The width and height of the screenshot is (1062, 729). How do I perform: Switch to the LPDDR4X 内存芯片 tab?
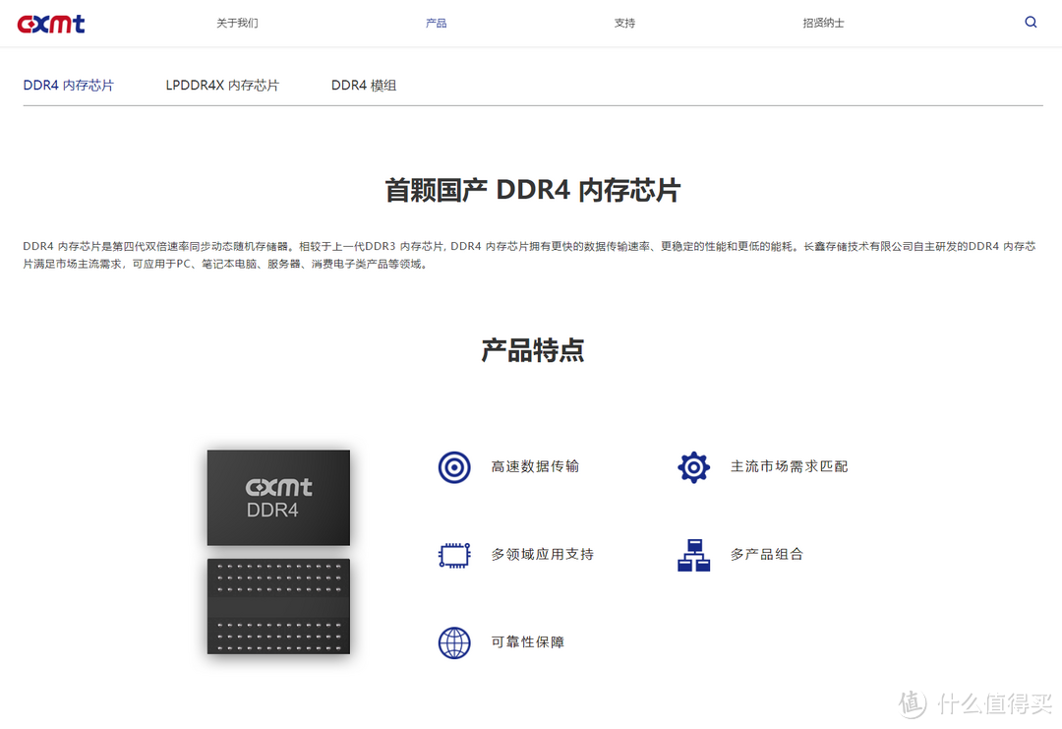click(x=222, y=85)
